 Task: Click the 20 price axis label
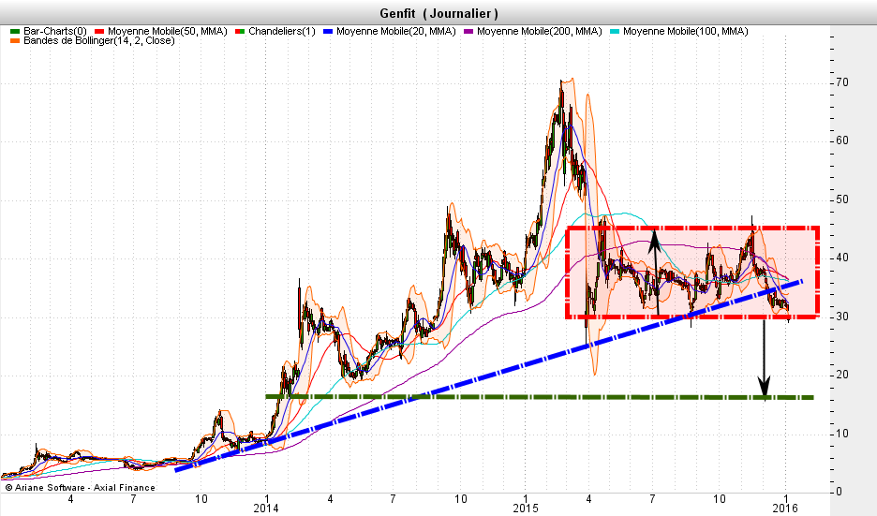[x=842, y=375]
